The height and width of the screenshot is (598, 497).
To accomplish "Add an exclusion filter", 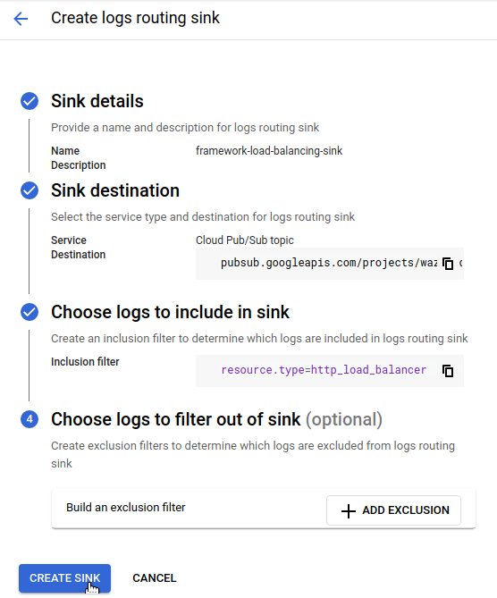I will (393, 510).
